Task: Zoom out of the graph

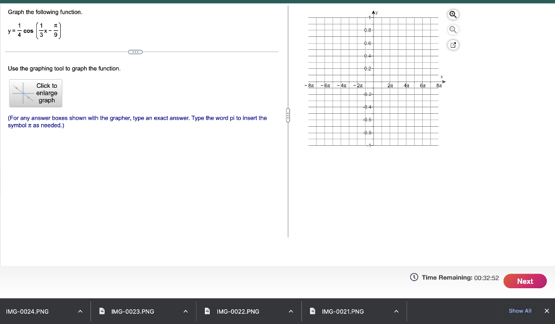Action: tap(453, 29)
